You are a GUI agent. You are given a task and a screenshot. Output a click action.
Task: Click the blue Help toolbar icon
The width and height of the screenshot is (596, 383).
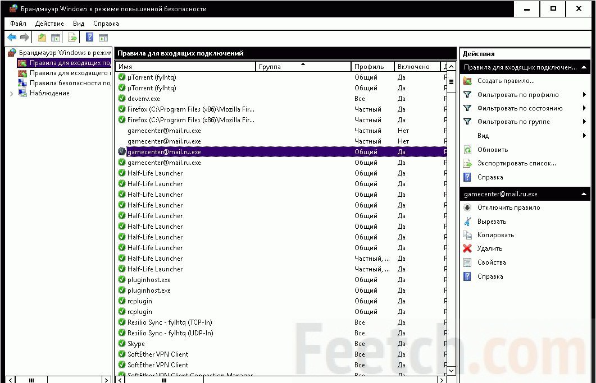(x=90, y=37)
